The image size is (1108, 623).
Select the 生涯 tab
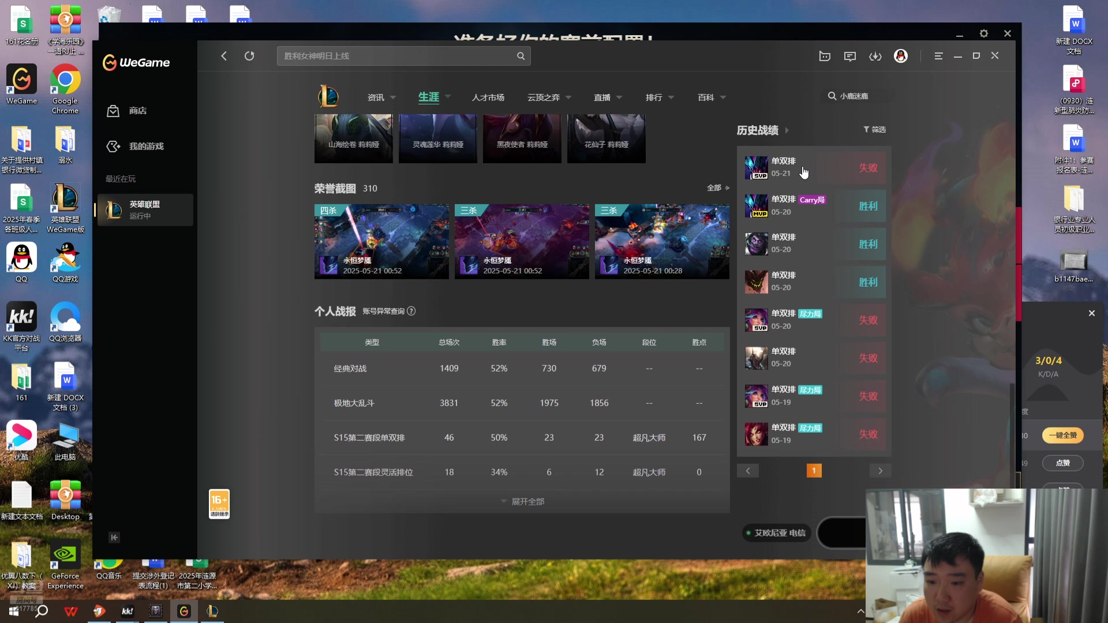[429, 97]
